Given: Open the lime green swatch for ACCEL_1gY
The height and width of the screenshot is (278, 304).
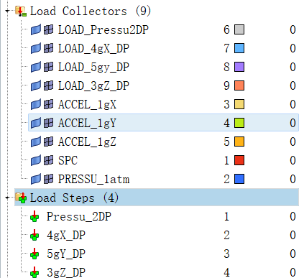Looking at the screenshot, I should (239, 123).
